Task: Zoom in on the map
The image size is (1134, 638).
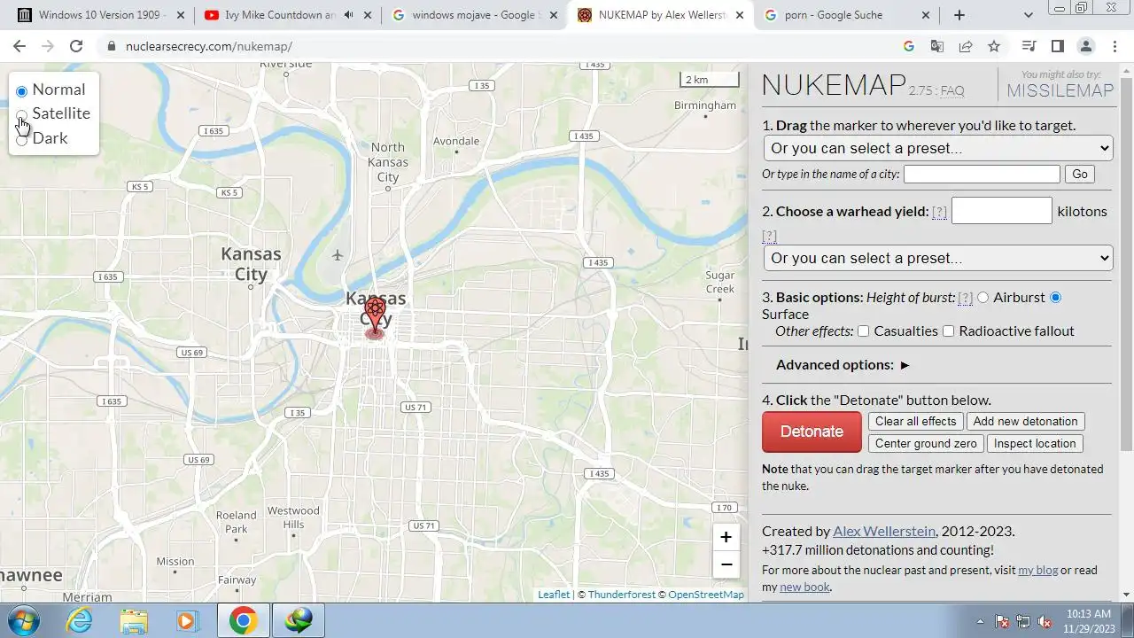Action: (x=726, y=537)
